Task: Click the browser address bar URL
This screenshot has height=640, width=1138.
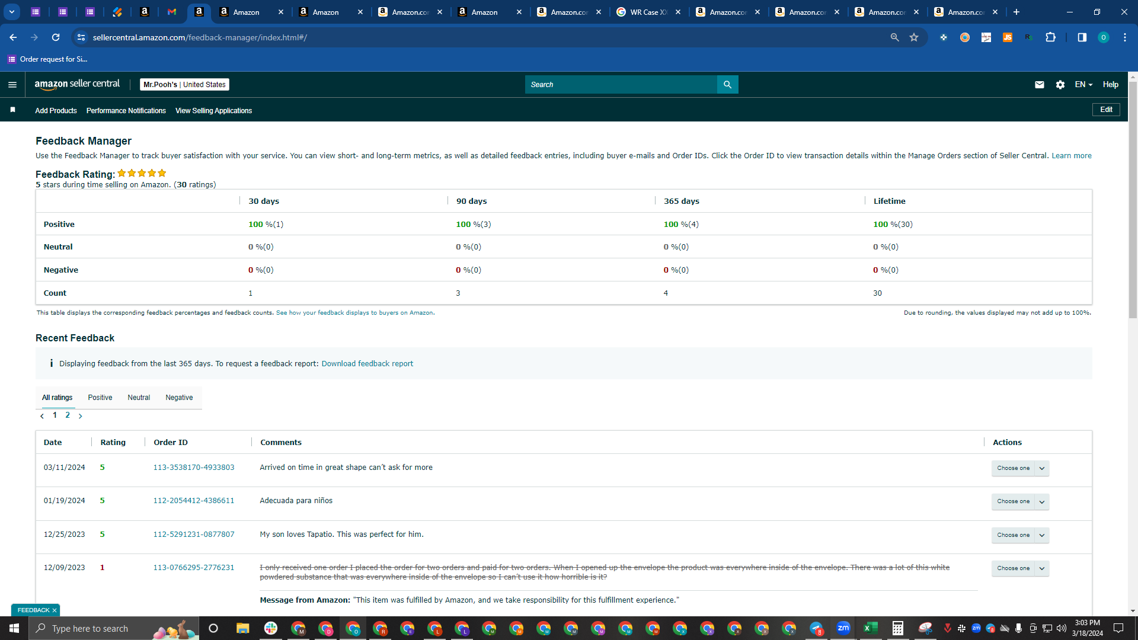Action: click(200, 37)
